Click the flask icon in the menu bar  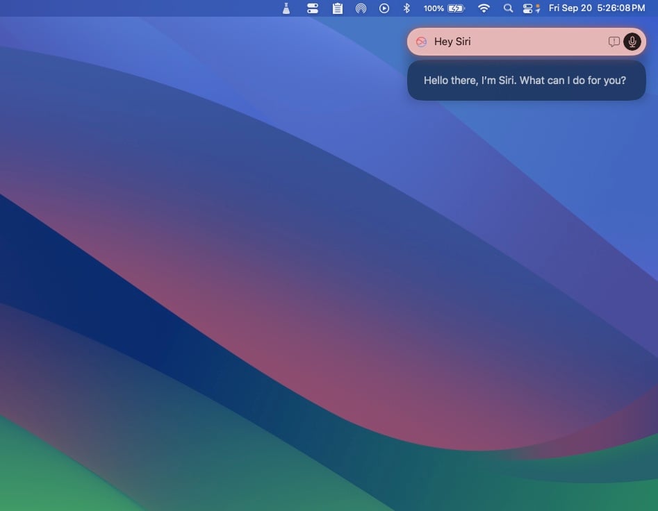(x=286, y=8)
